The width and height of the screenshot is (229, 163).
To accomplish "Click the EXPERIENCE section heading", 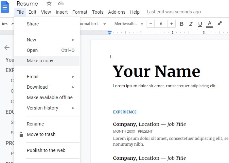I will click(125, 112).
